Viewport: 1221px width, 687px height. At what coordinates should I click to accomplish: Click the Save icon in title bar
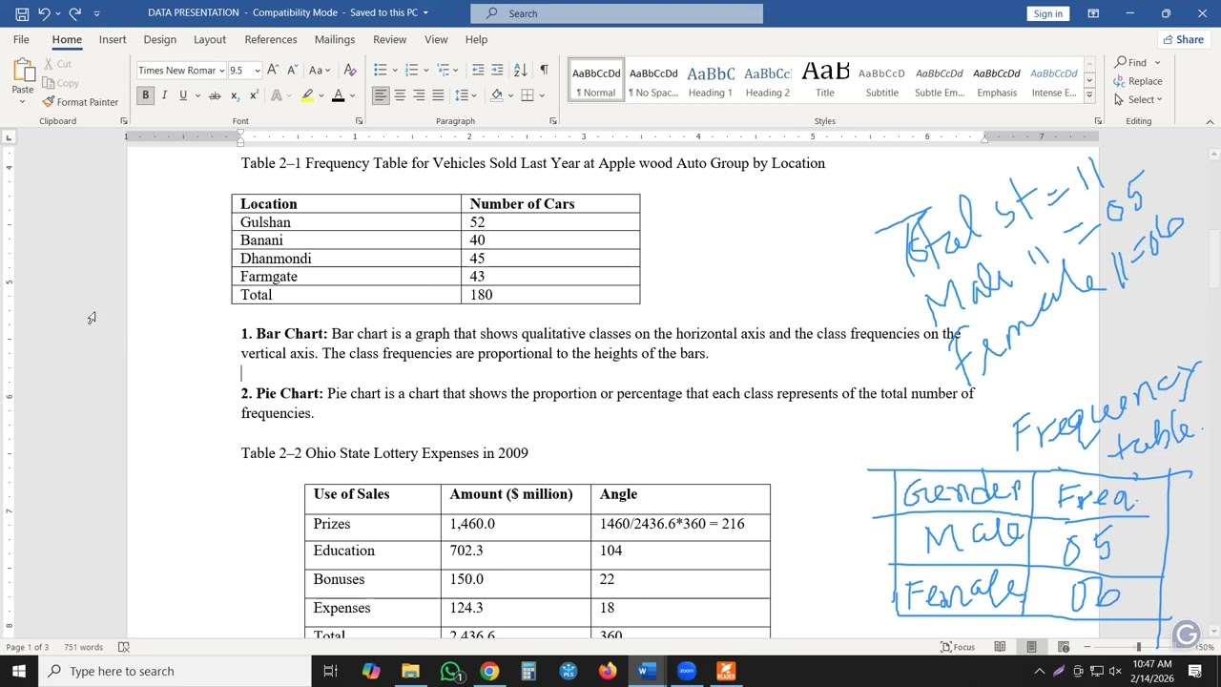22,13
